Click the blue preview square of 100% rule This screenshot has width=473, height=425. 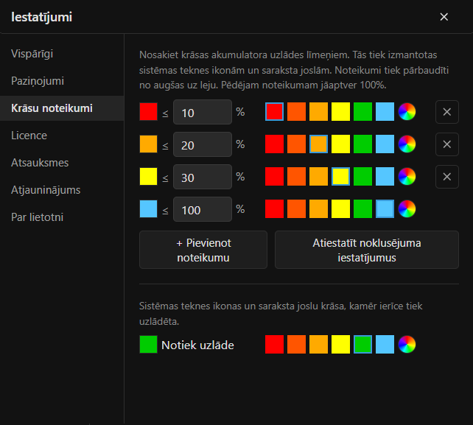click(148, 208)
